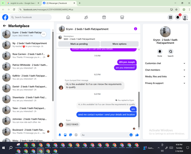Choose a GIF from the GIF icon
The width and height of the screenshot is (191, 154).
[x=76, y=135]
